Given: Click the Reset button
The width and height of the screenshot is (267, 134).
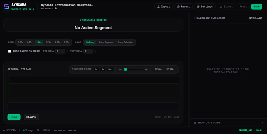Looking at the screenshot, I should tap(243, 7).
